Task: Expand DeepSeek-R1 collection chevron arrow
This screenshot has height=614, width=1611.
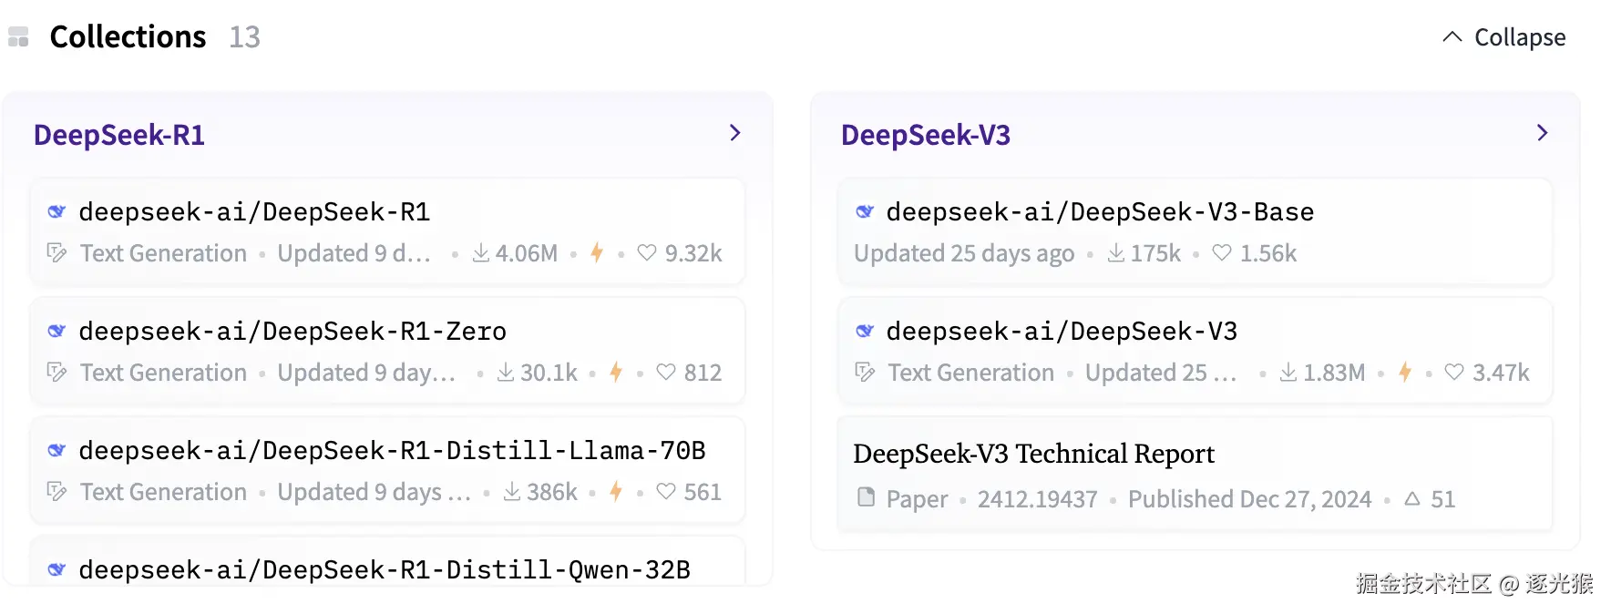Action: click(735, 133)
